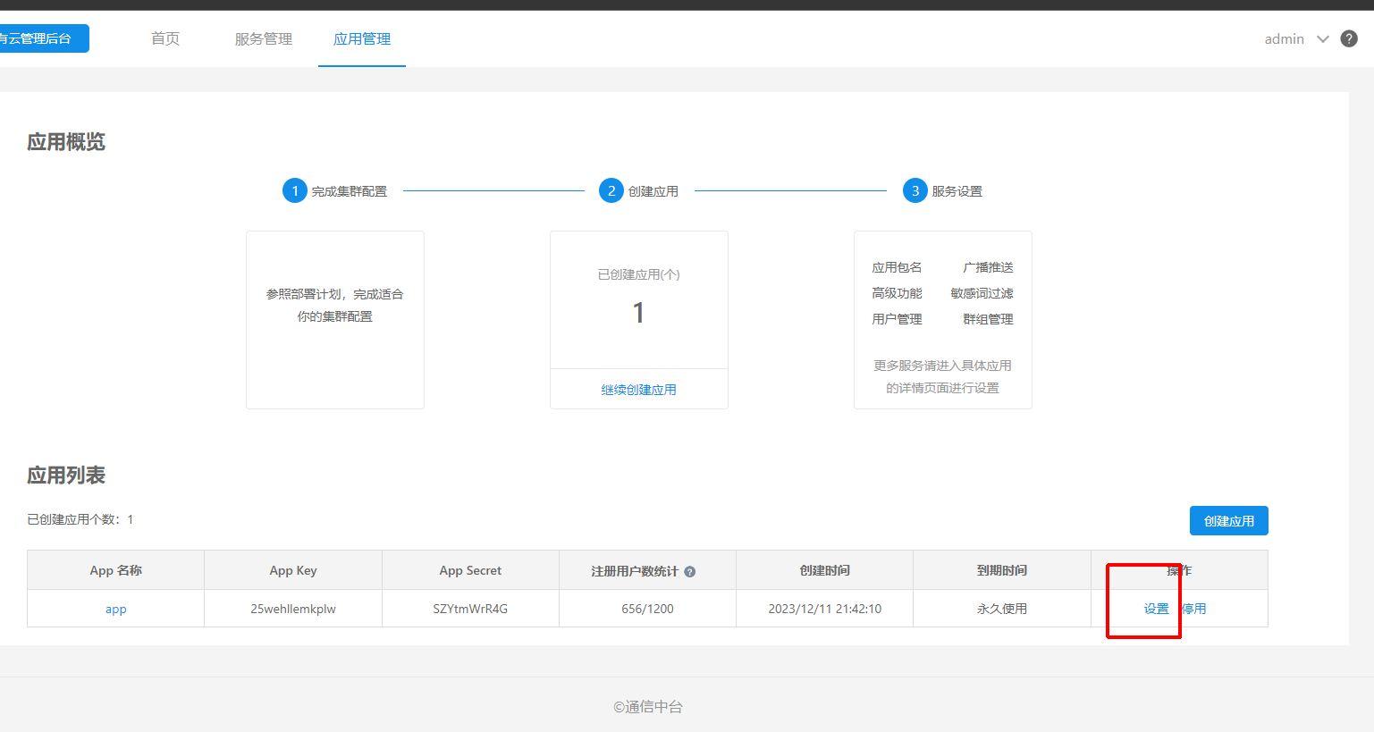Select 敏感词过滤 in the service settings card

coord(982,293)
